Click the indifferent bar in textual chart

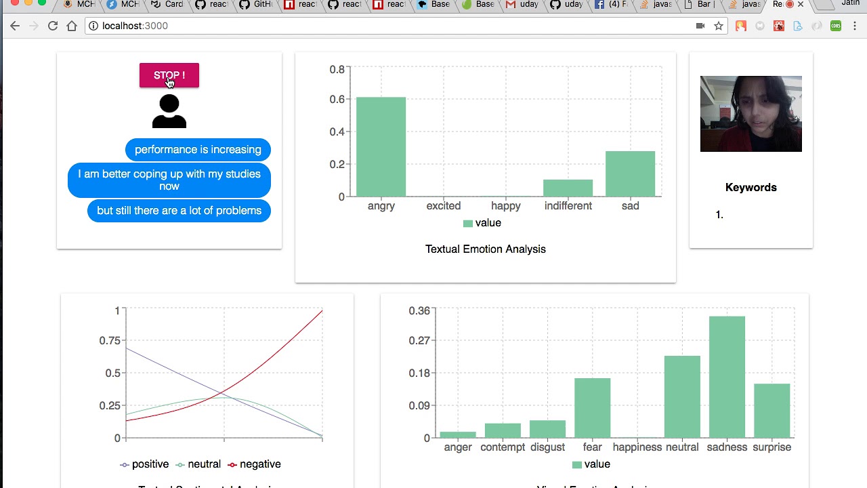coord(568,188)
